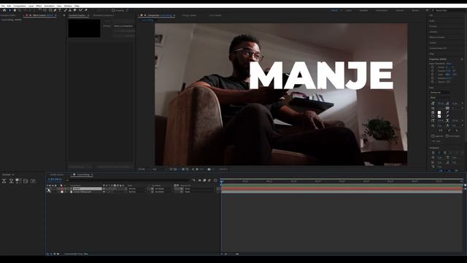Click the Home icon in toolbar
Image resolution: width=467 pixels, height=263 pixels.
[x=4, y=10]
